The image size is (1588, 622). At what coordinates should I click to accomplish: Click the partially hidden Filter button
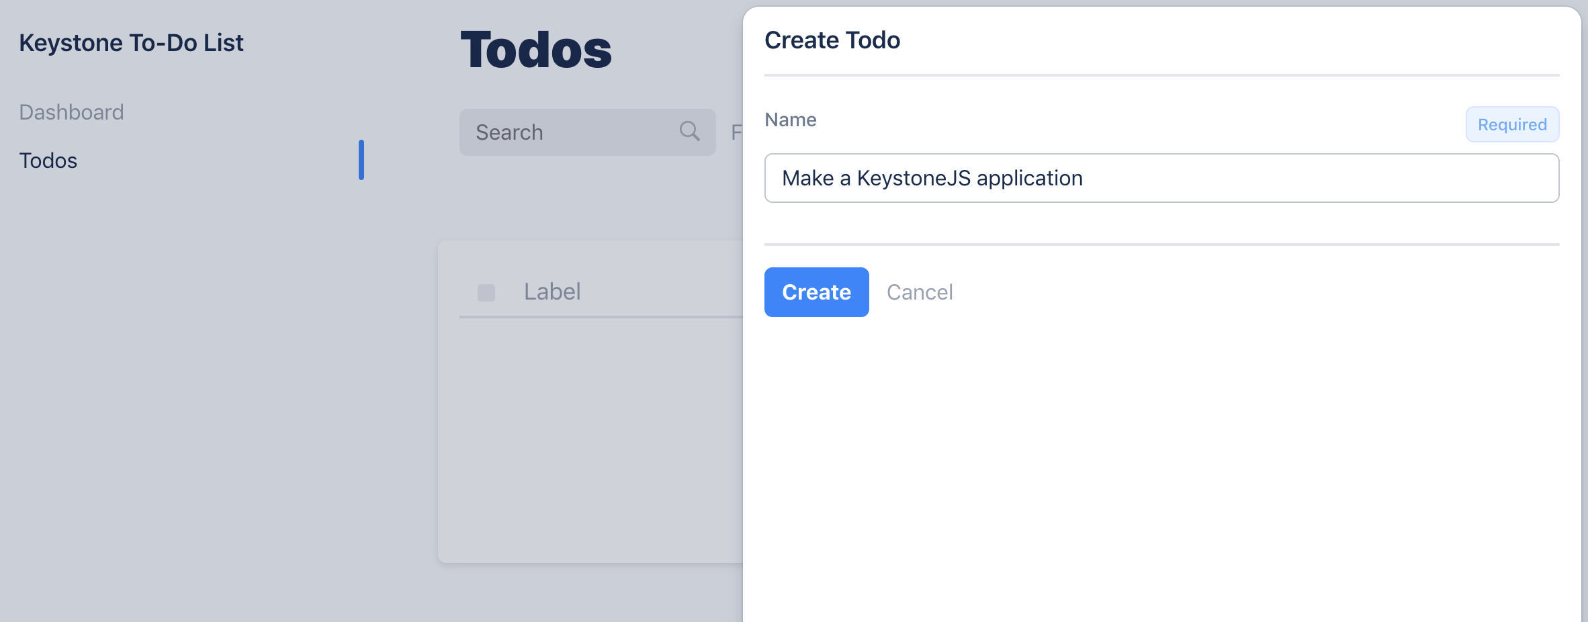tap(736, 132)
